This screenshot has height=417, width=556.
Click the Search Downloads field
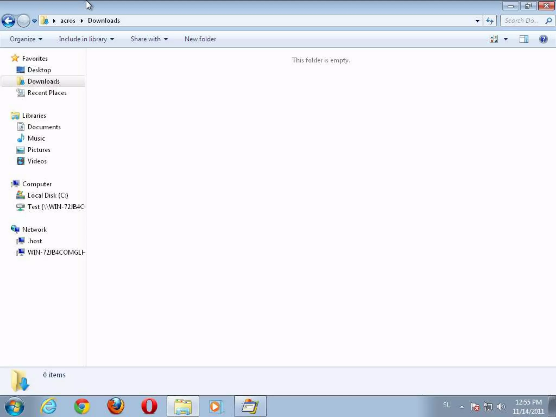pos(521,21)
